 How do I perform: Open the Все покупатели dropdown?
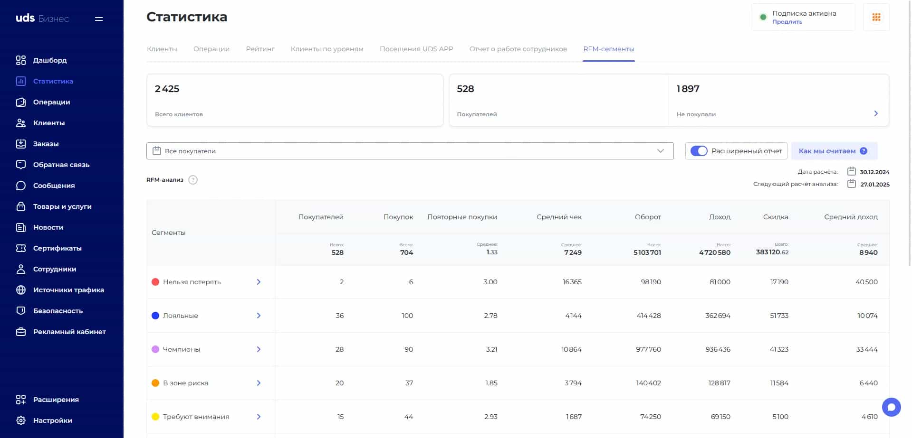(410, 151)
